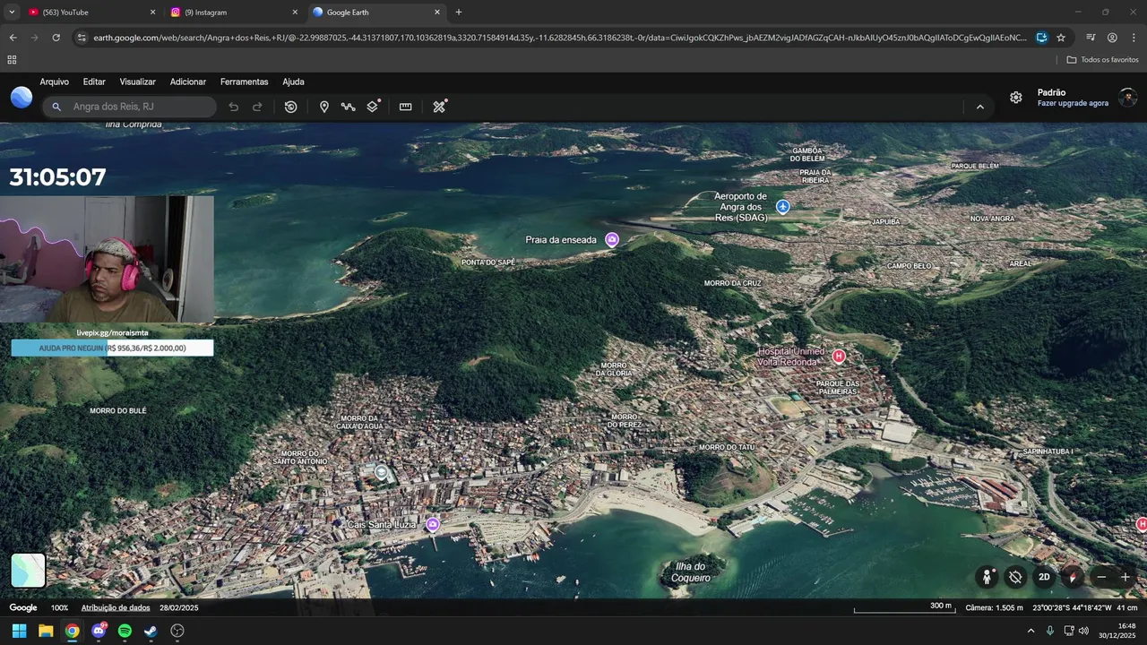Click the Ponta do Sapê label
1147x645 pixels.
(488, 262)
